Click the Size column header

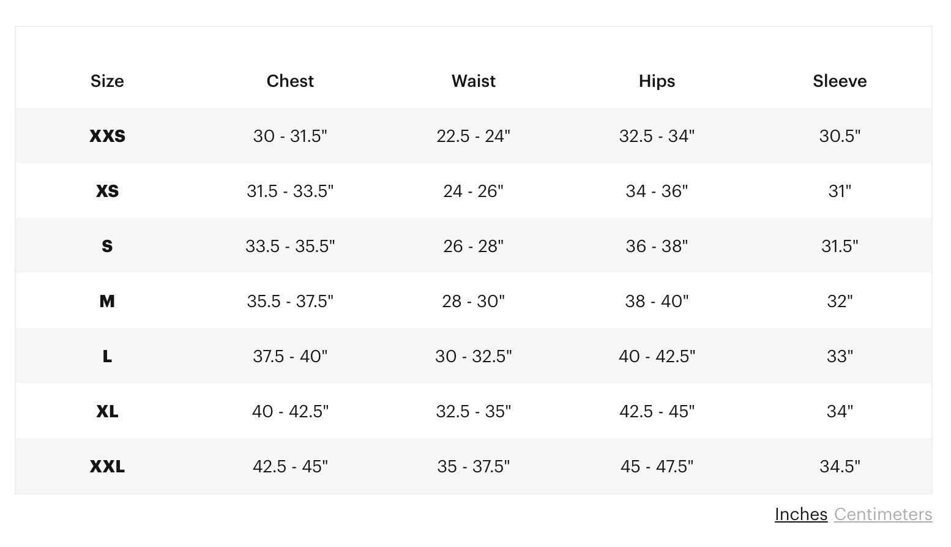pos(107,81)
